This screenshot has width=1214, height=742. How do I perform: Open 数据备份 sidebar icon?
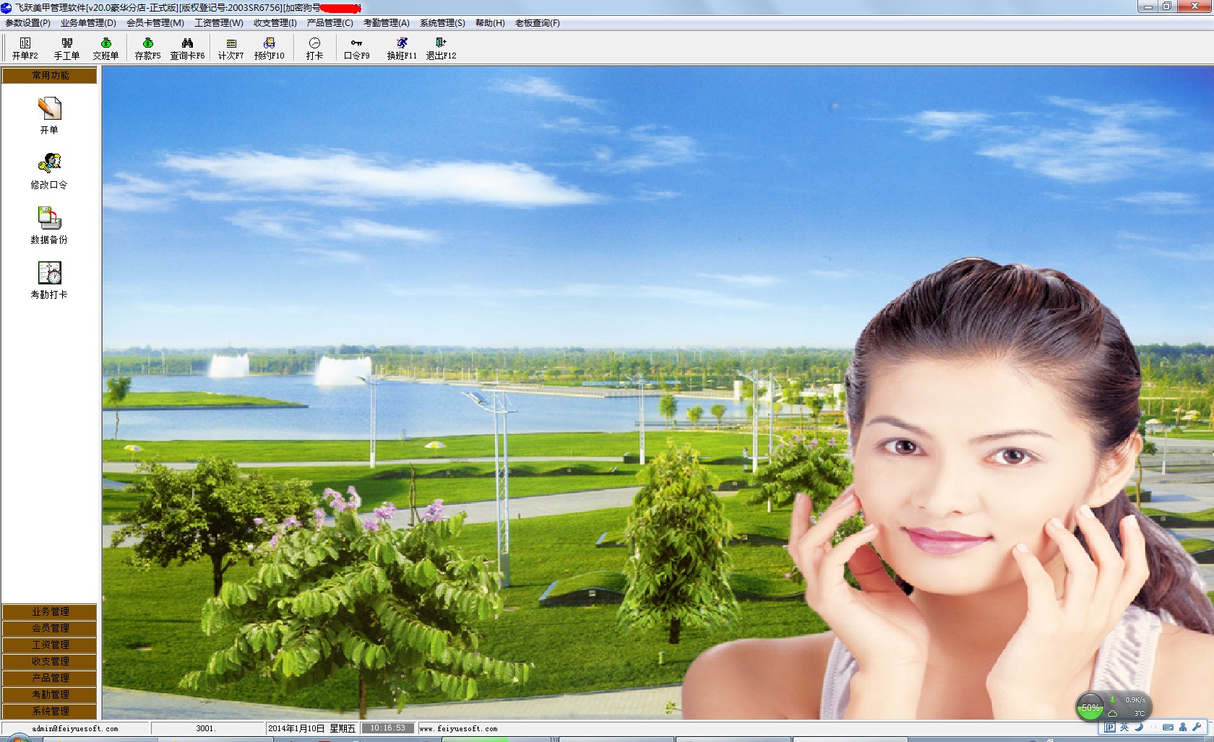point(49,225)
